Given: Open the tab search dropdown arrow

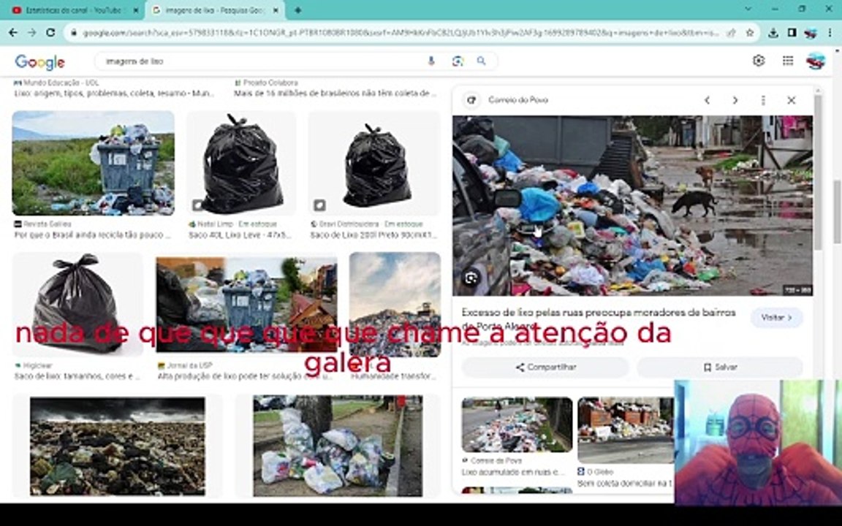Looking at the screenshot, I should click(748, 9).
